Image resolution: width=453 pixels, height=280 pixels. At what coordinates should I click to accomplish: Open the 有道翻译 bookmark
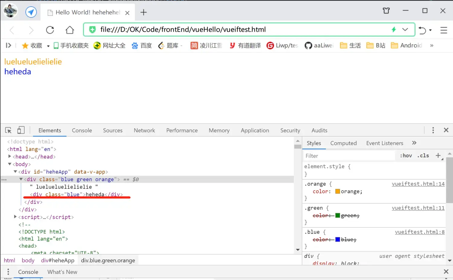245,46
